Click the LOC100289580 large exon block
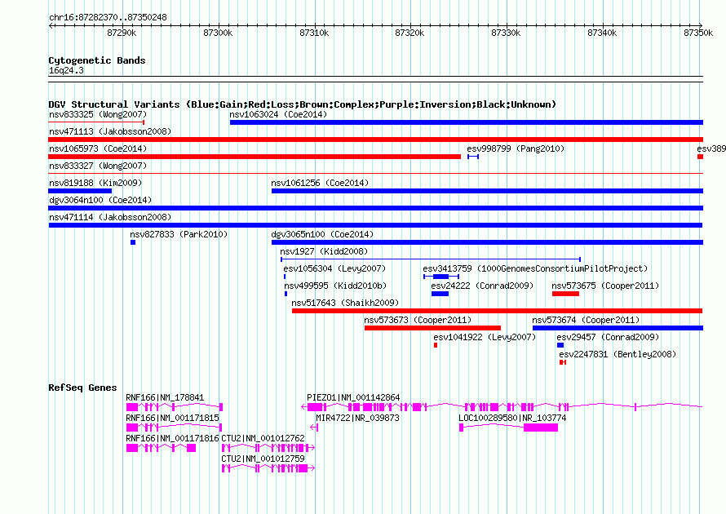This screenshot has width=726, height=514. tap(541, 428)
